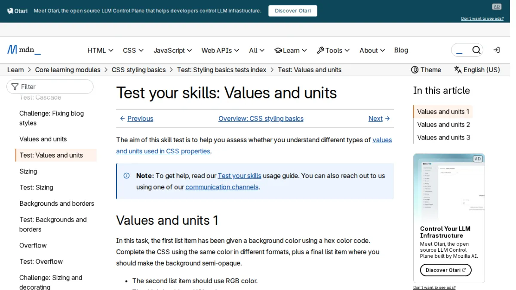Click the MDN logo

point(24,50)
